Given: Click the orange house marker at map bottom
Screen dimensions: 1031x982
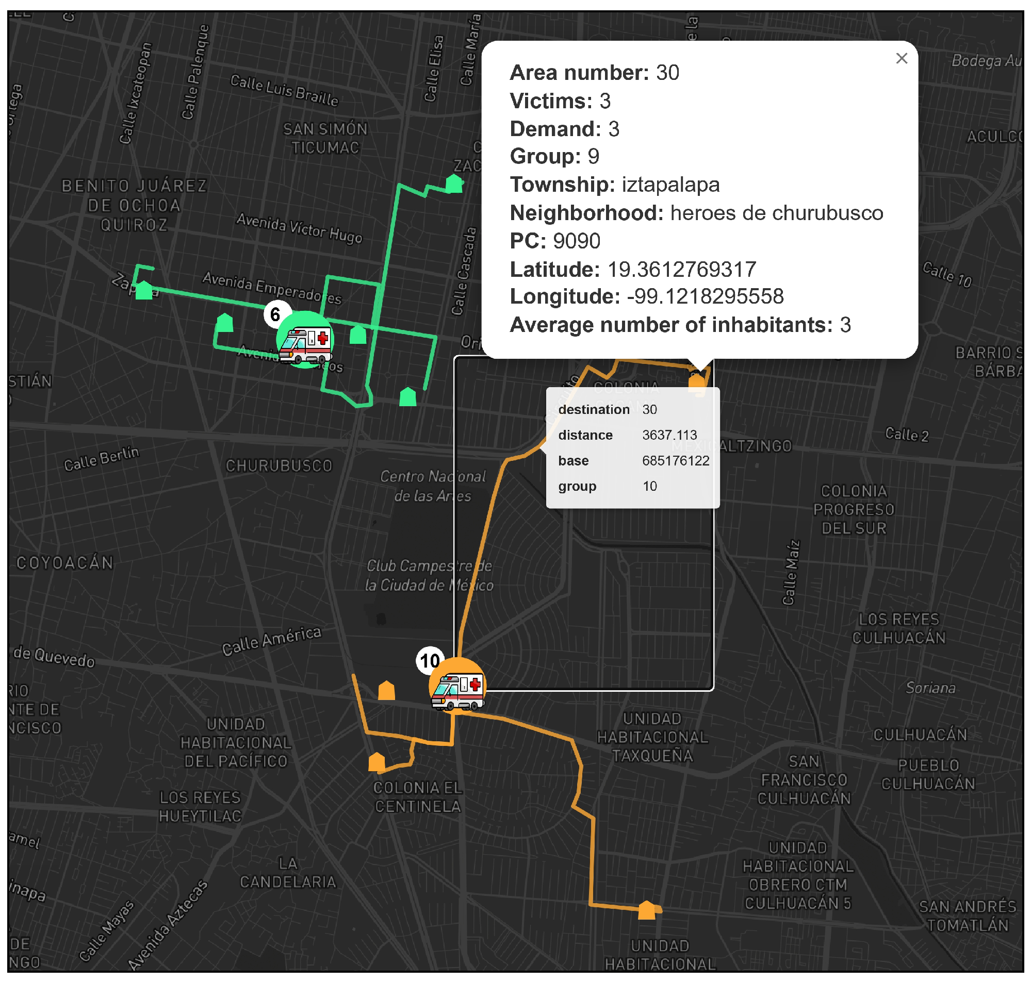Looking at the screenshot, I should [647, 910].
